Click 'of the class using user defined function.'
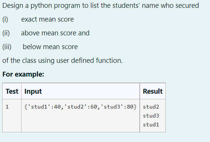The height and width of the screenshot is (142, 210). [x=62, y=61]
